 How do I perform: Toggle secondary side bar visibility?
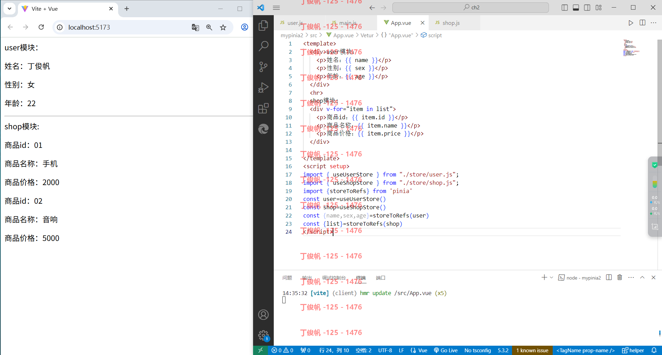pyautogui.click(x=587, y=8)
